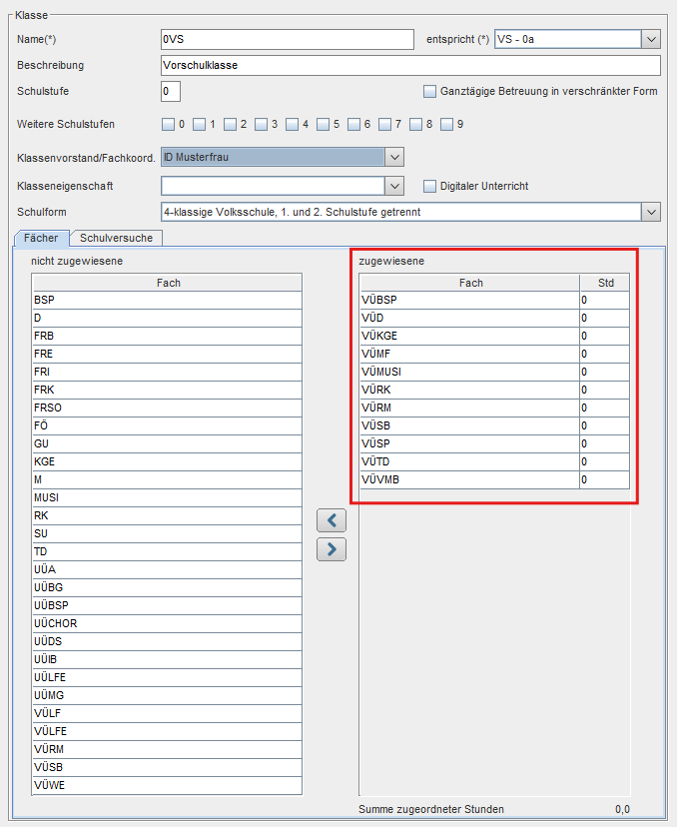
Task: Click the left arrow to unassign subject
Action: (332, 520)
